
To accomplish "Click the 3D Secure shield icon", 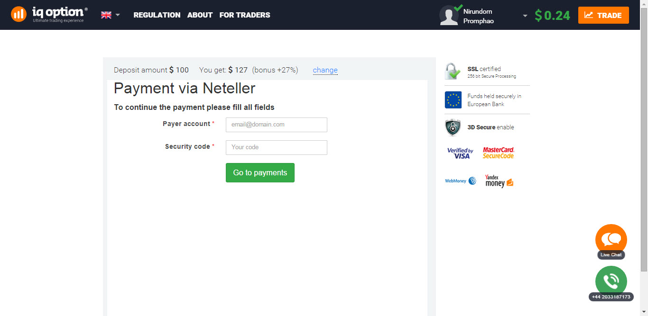I will pos(453,127).
